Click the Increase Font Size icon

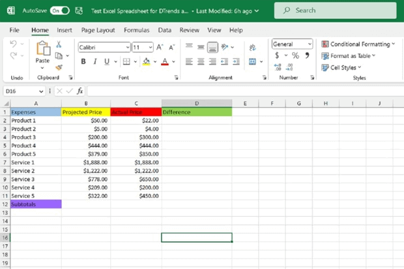click(x=161, y=47)
